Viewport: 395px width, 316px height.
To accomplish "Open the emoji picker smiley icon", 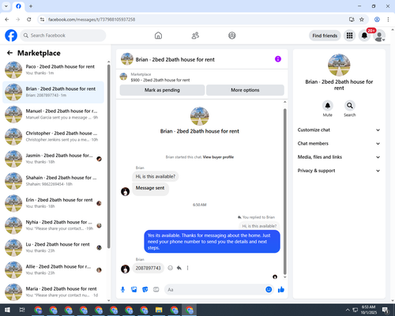I will (x=269, y=290).
